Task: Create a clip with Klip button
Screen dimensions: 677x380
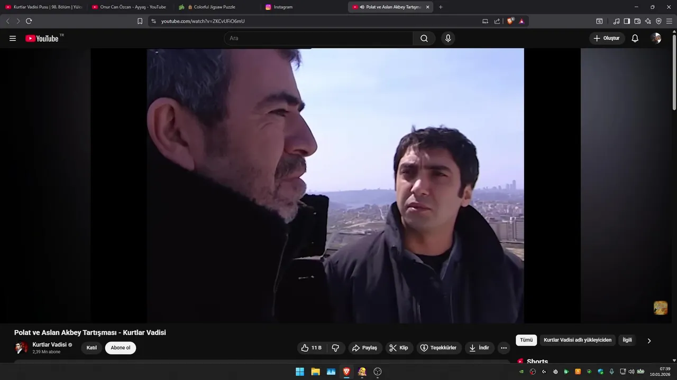Action: pyautogui.click(x=399, y=348)
